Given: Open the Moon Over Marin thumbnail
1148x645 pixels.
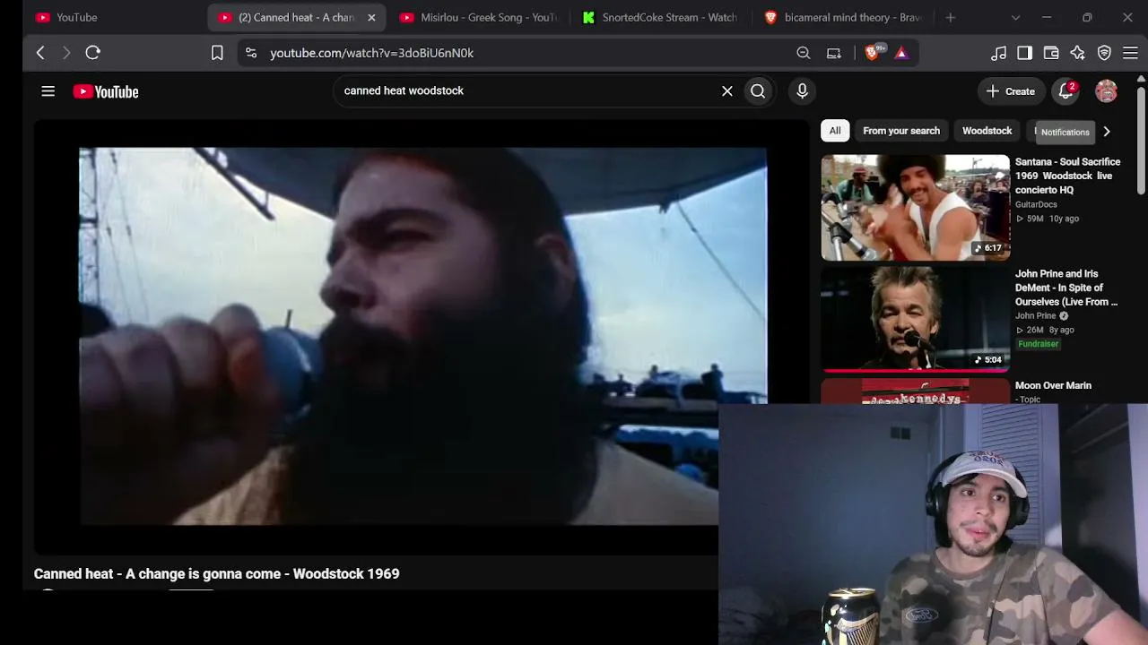Looking at the screenshot, I should tap(915, 391).
